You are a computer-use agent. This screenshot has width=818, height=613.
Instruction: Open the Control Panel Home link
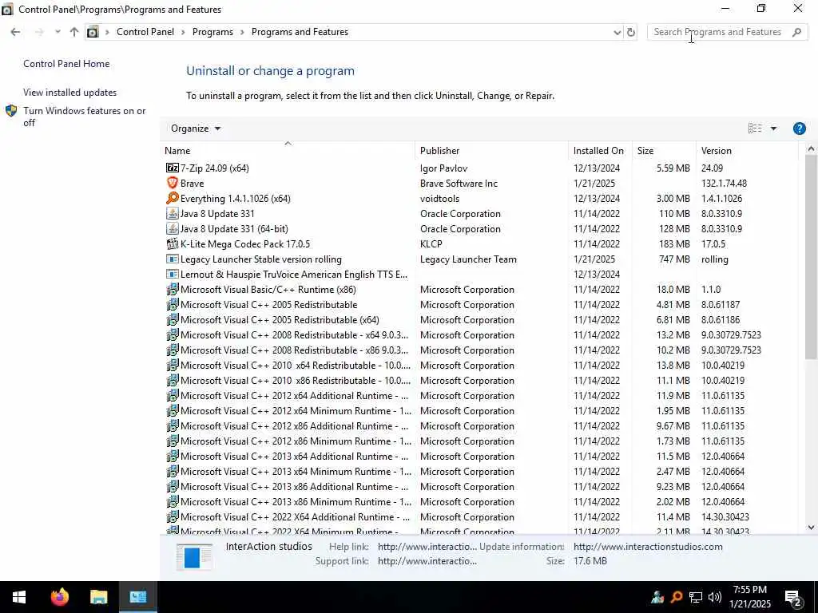[66, 64]
